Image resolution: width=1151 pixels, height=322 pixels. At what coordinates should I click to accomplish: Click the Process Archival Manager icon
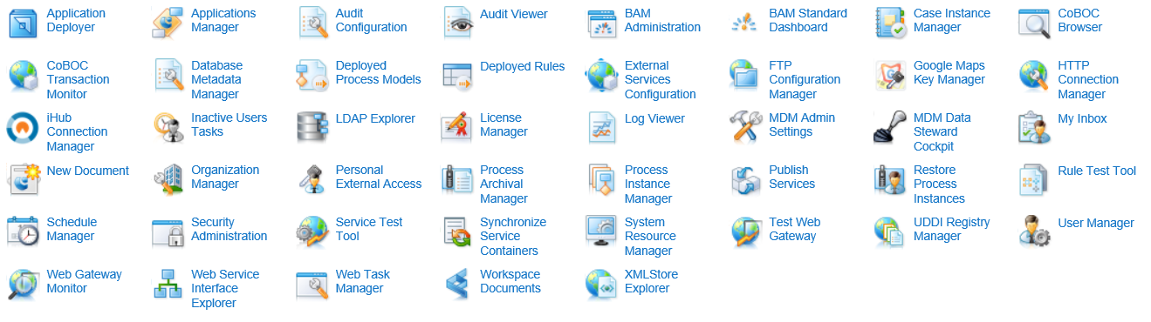tap(456, 179)
